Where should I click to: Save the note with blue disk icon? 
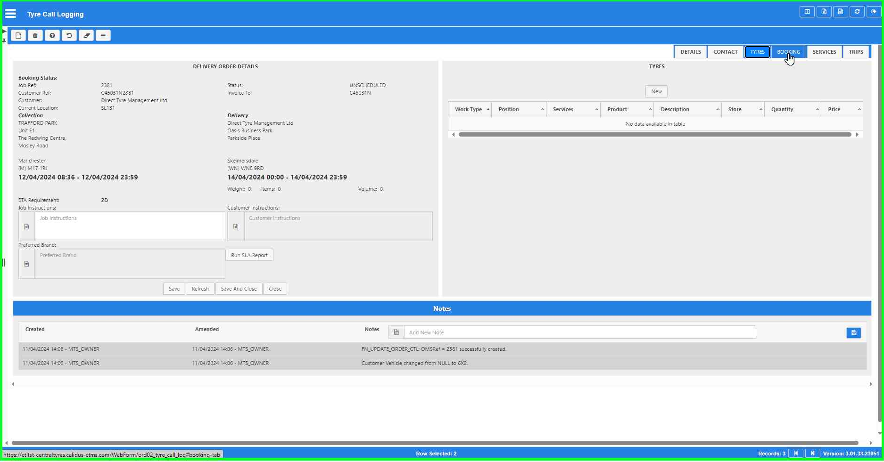[x=854, y=333]
